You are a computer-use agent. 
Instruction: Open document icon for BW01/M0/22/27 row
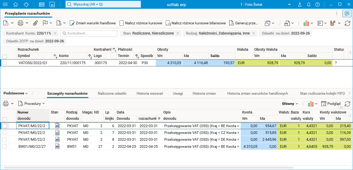click(x=57, y=146)
